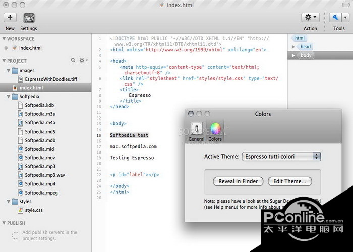
Task: Click the Softpedia folder icon
Action: 15,97
